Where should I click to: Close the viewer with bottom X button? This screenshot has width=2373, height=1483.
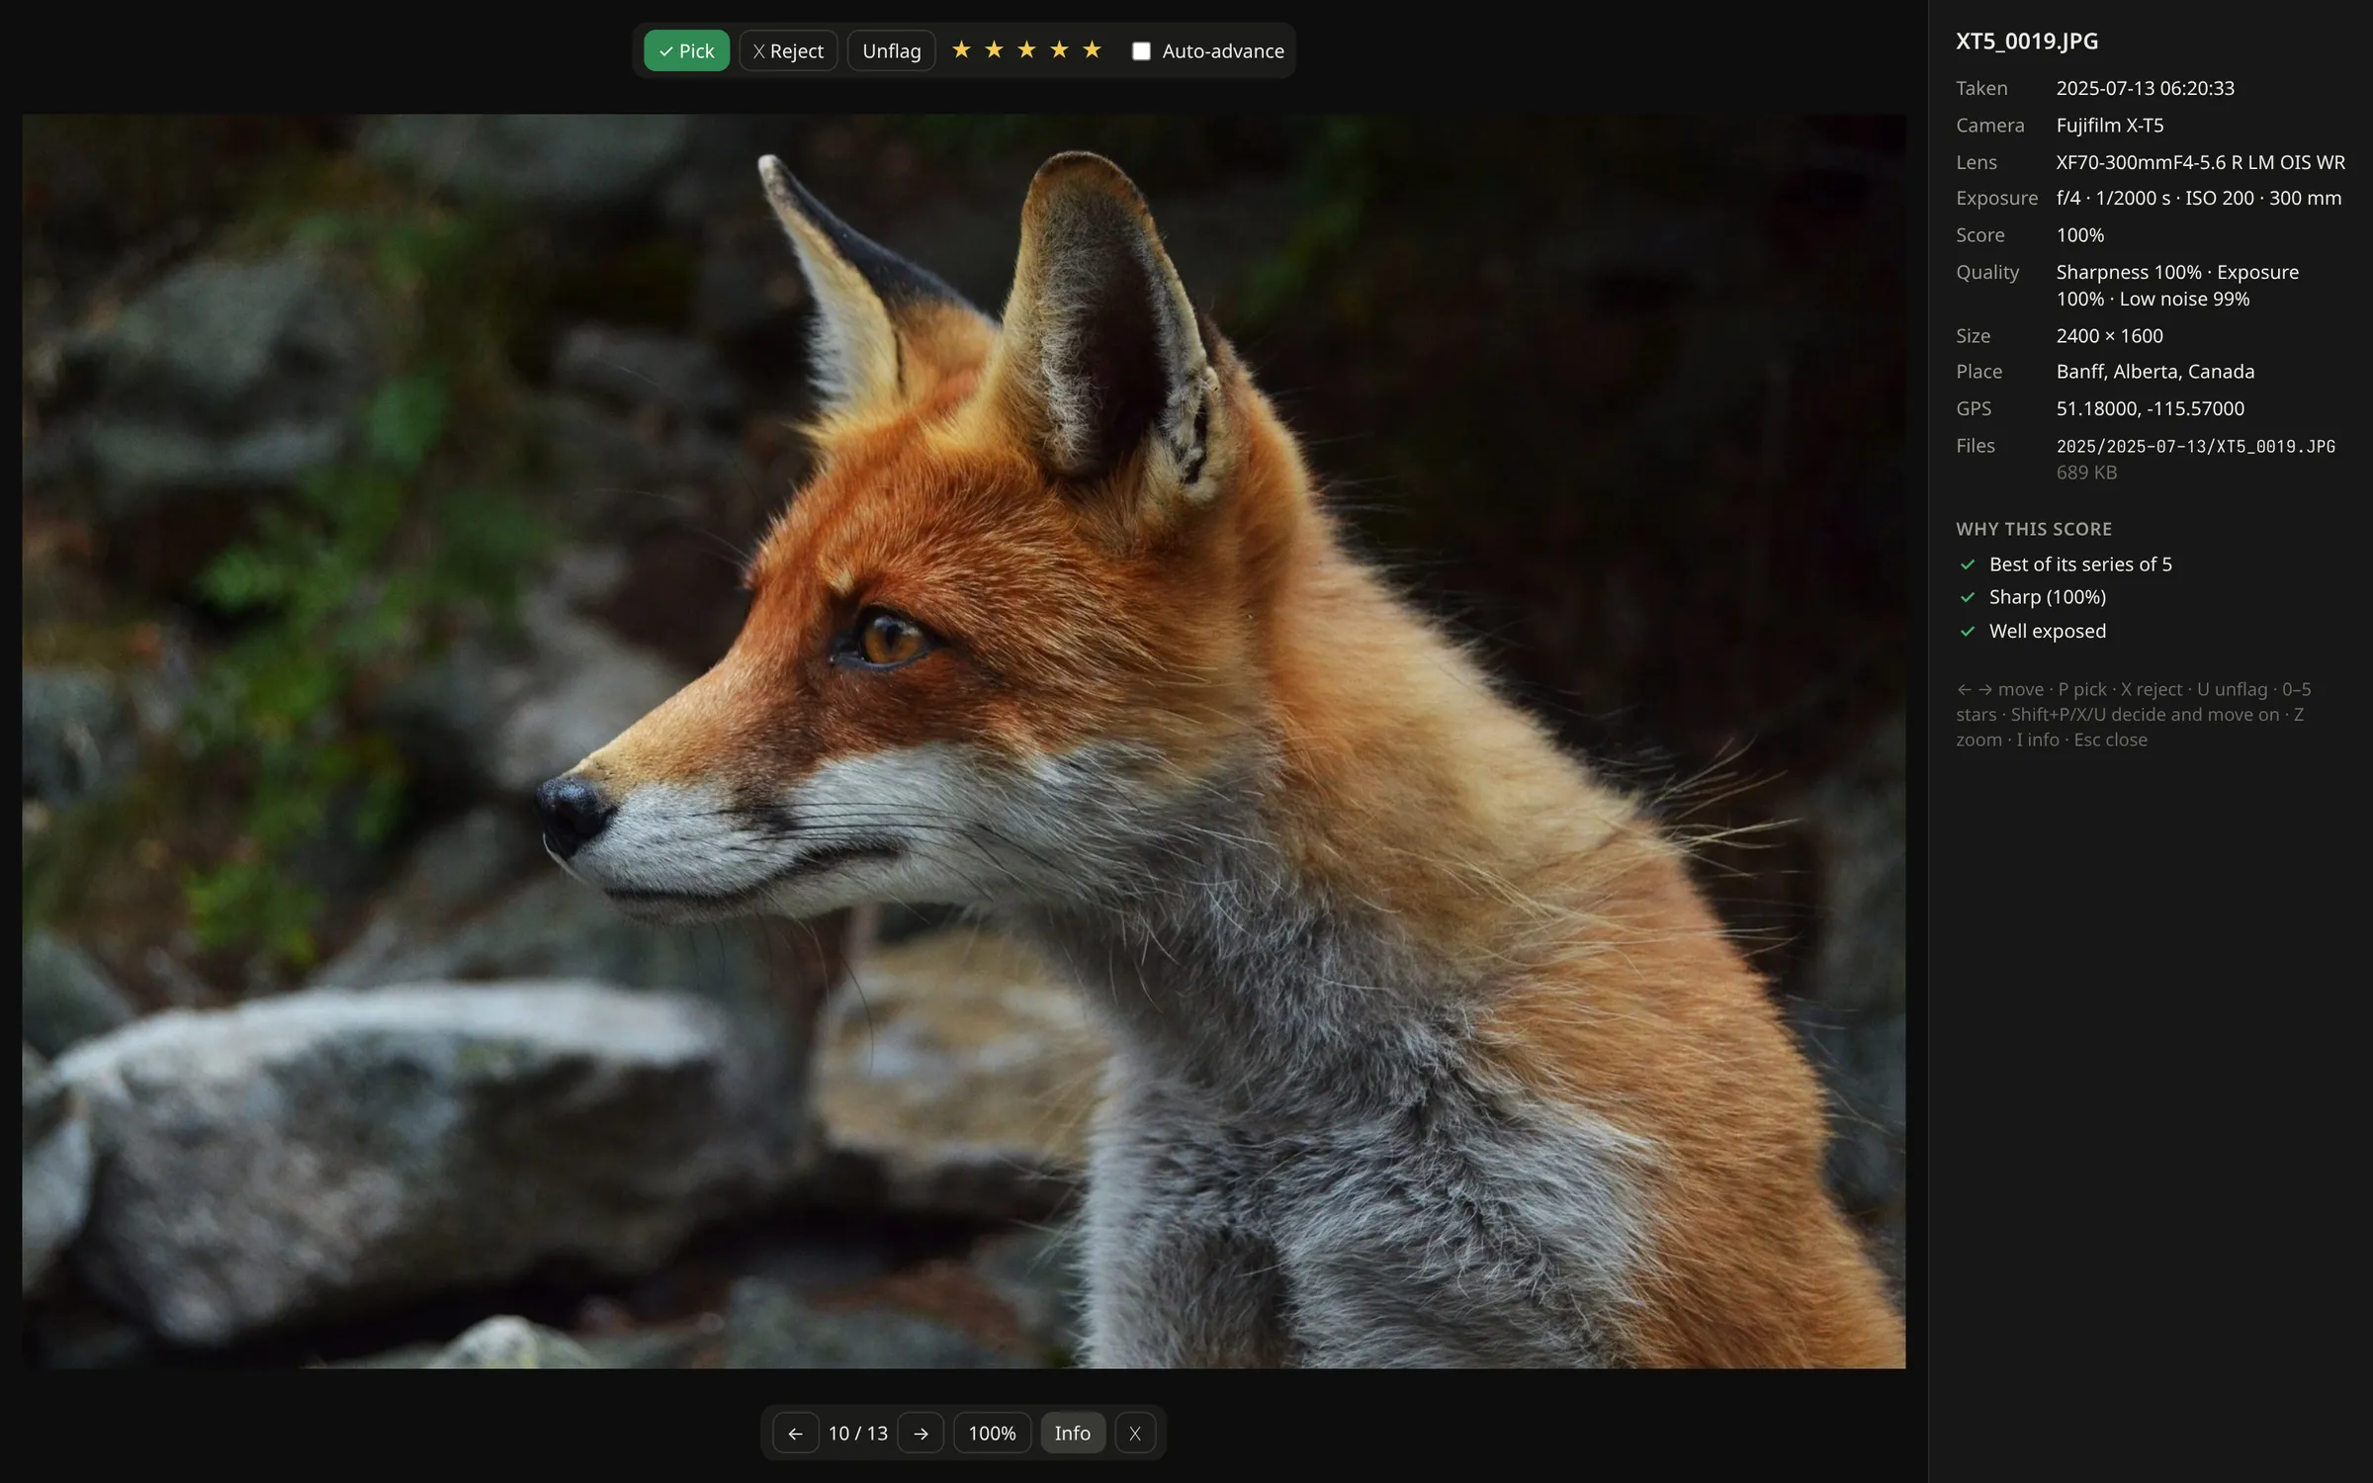tap(1135, 1433)
